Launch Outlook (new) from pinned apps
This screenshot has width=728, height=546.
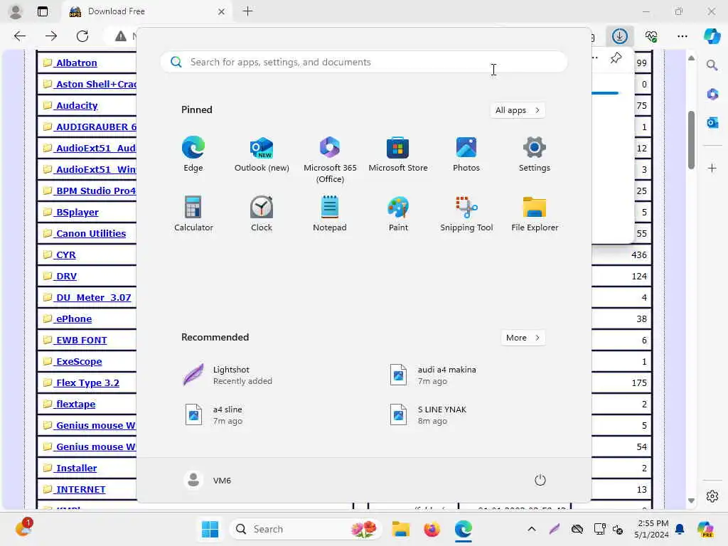coord(262,154)
